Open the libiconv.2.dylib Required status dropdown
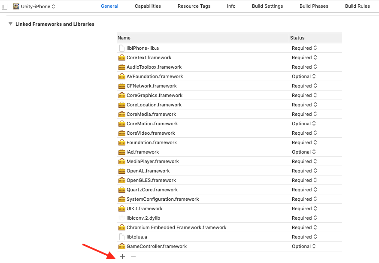The height and width of the screenshot is (263, 379). coord(304,218)
